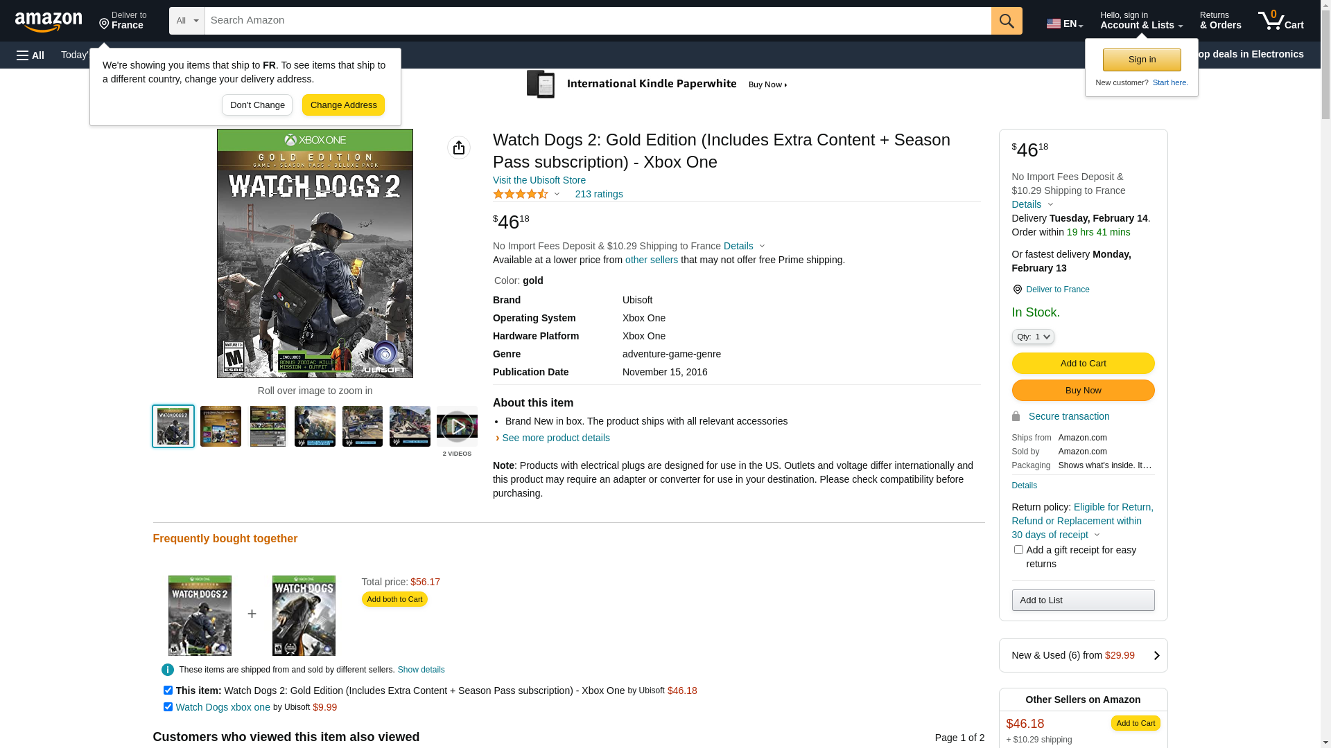The height and width of the screenshot is (748, 1331).
Task: Open the quantity dropdown
Action: pyautogui.click(x=1033, y=337)
